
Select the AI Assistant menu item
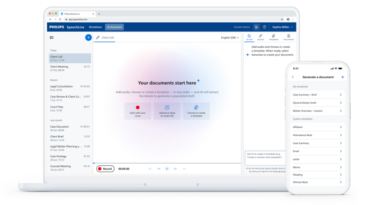pos(114,27)
